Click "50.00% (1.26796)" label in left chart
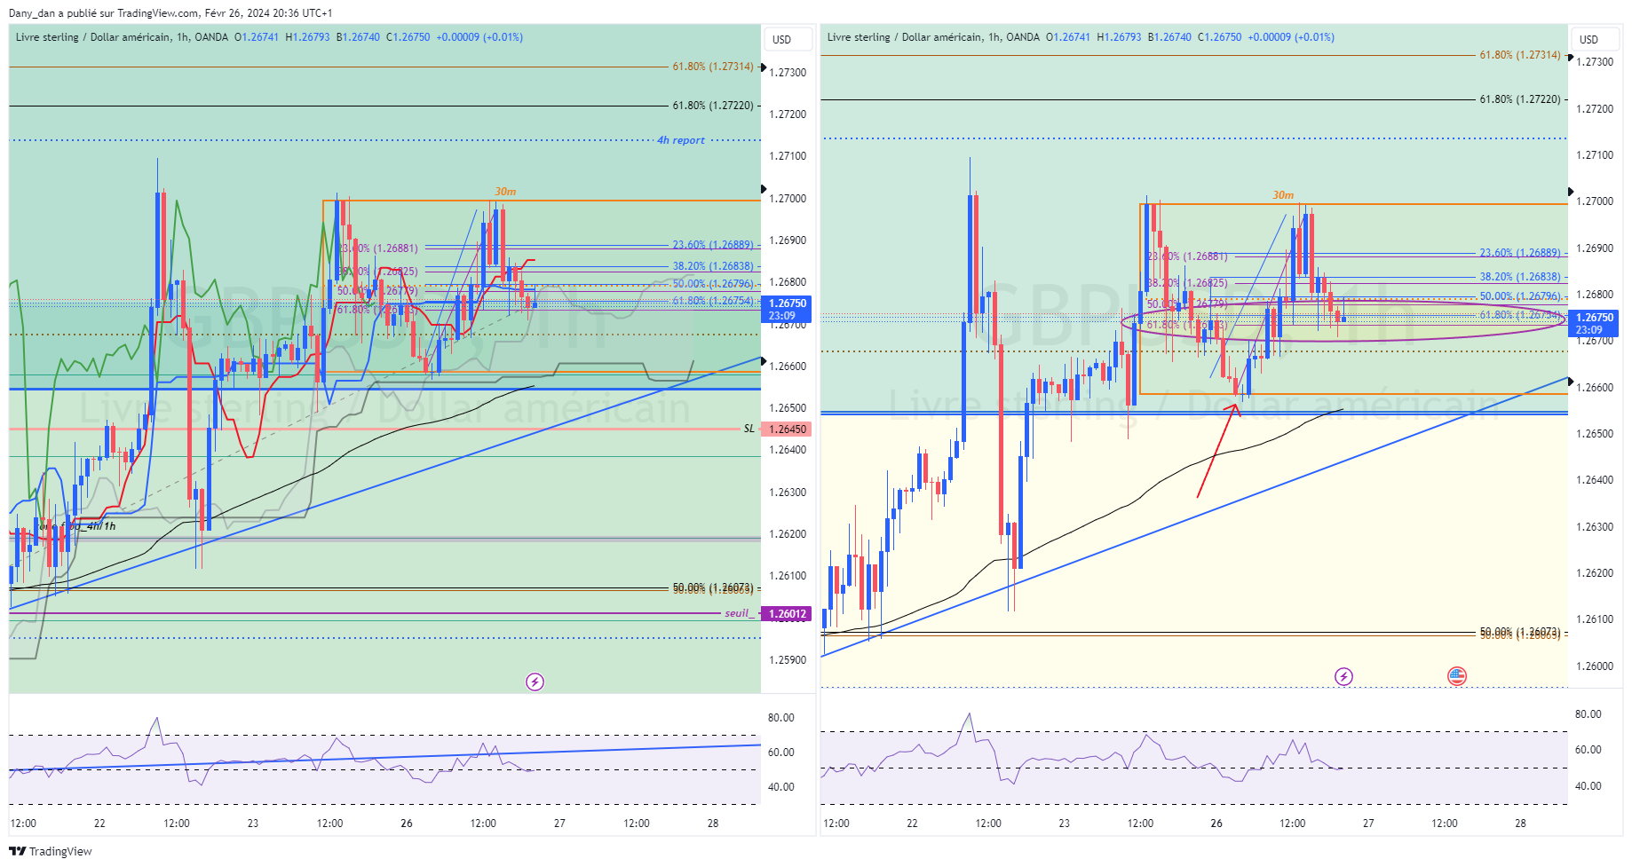Viewport: 1632px width, 867px height. [x=713, y=284]
